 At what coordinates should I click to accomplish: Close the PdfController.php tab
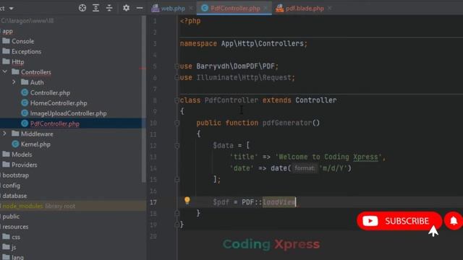click(266, 8)
